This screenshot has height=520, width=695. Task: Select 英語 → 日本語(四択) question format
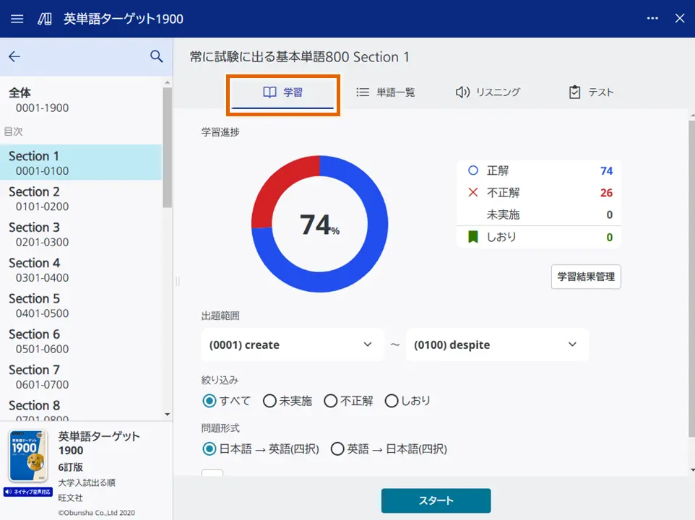point(337,448)
